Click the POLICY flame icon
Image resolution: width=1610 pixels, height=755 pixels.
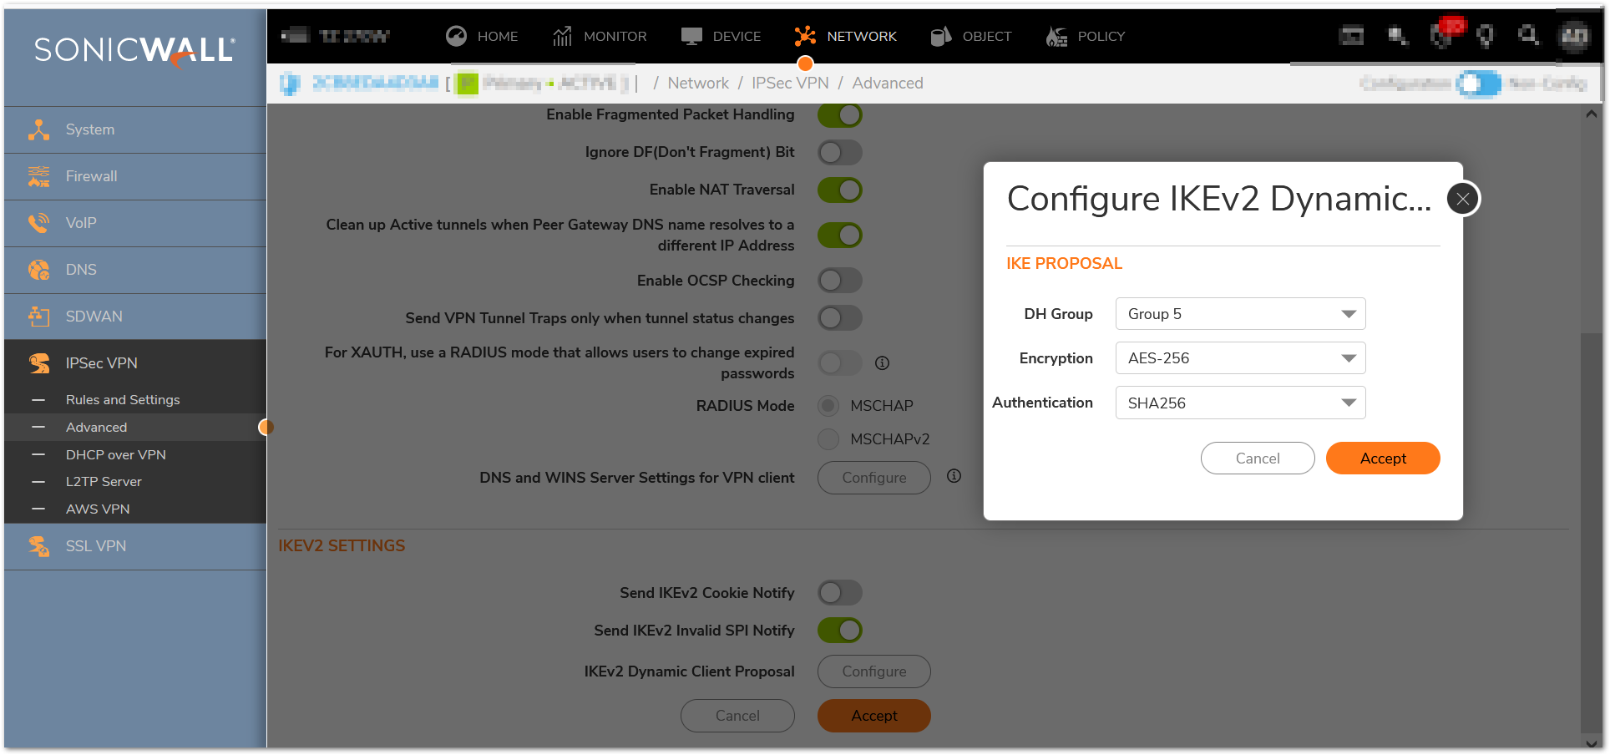tap(1056, 36)
